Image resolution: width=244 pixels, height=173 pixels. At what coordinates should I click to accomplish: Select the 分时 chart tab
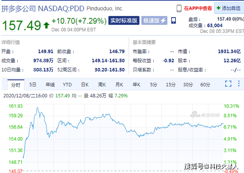click(16, 85)
